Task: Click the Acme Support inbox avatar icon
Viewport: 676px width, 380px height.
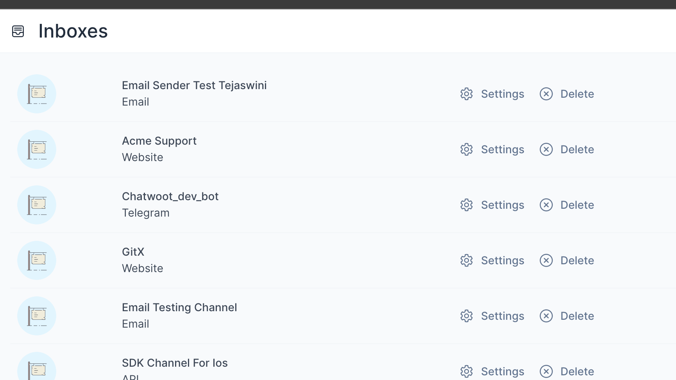Action: (36, 149)
